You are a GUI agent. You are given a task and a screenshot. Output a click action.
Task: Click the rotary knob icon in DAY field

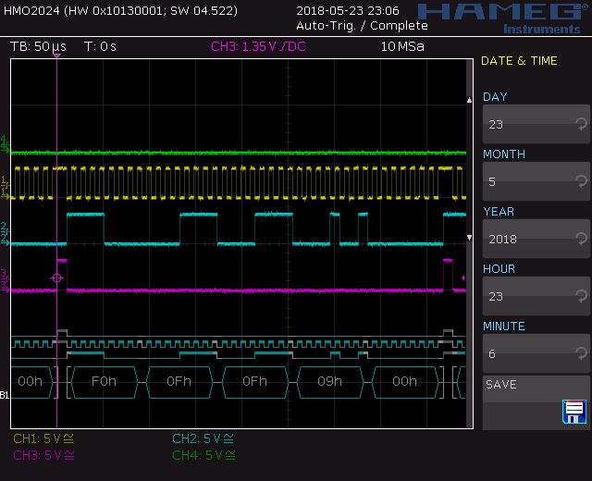tap(580, 124)
